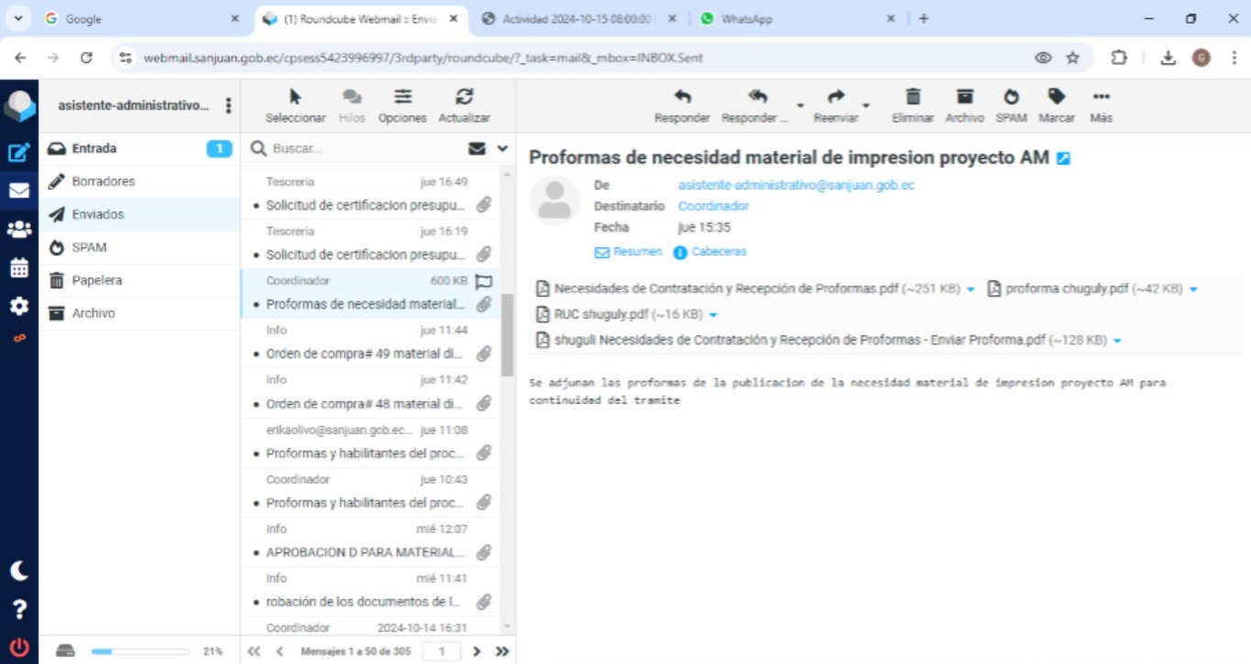Open the calendar sidebar icon
Screen dimensions: 1251x664
pyautogui.click(x=18, y=268)
